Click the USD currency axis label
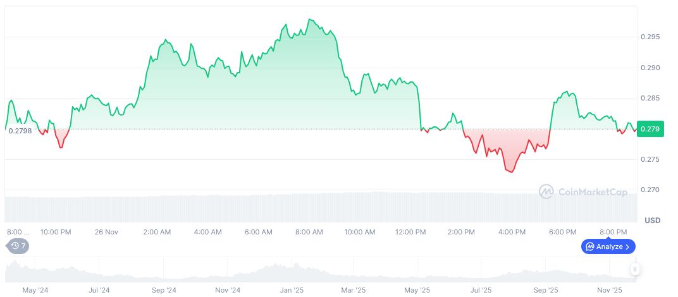The height and width of the screenshot is (297, 678). [652, 221]
